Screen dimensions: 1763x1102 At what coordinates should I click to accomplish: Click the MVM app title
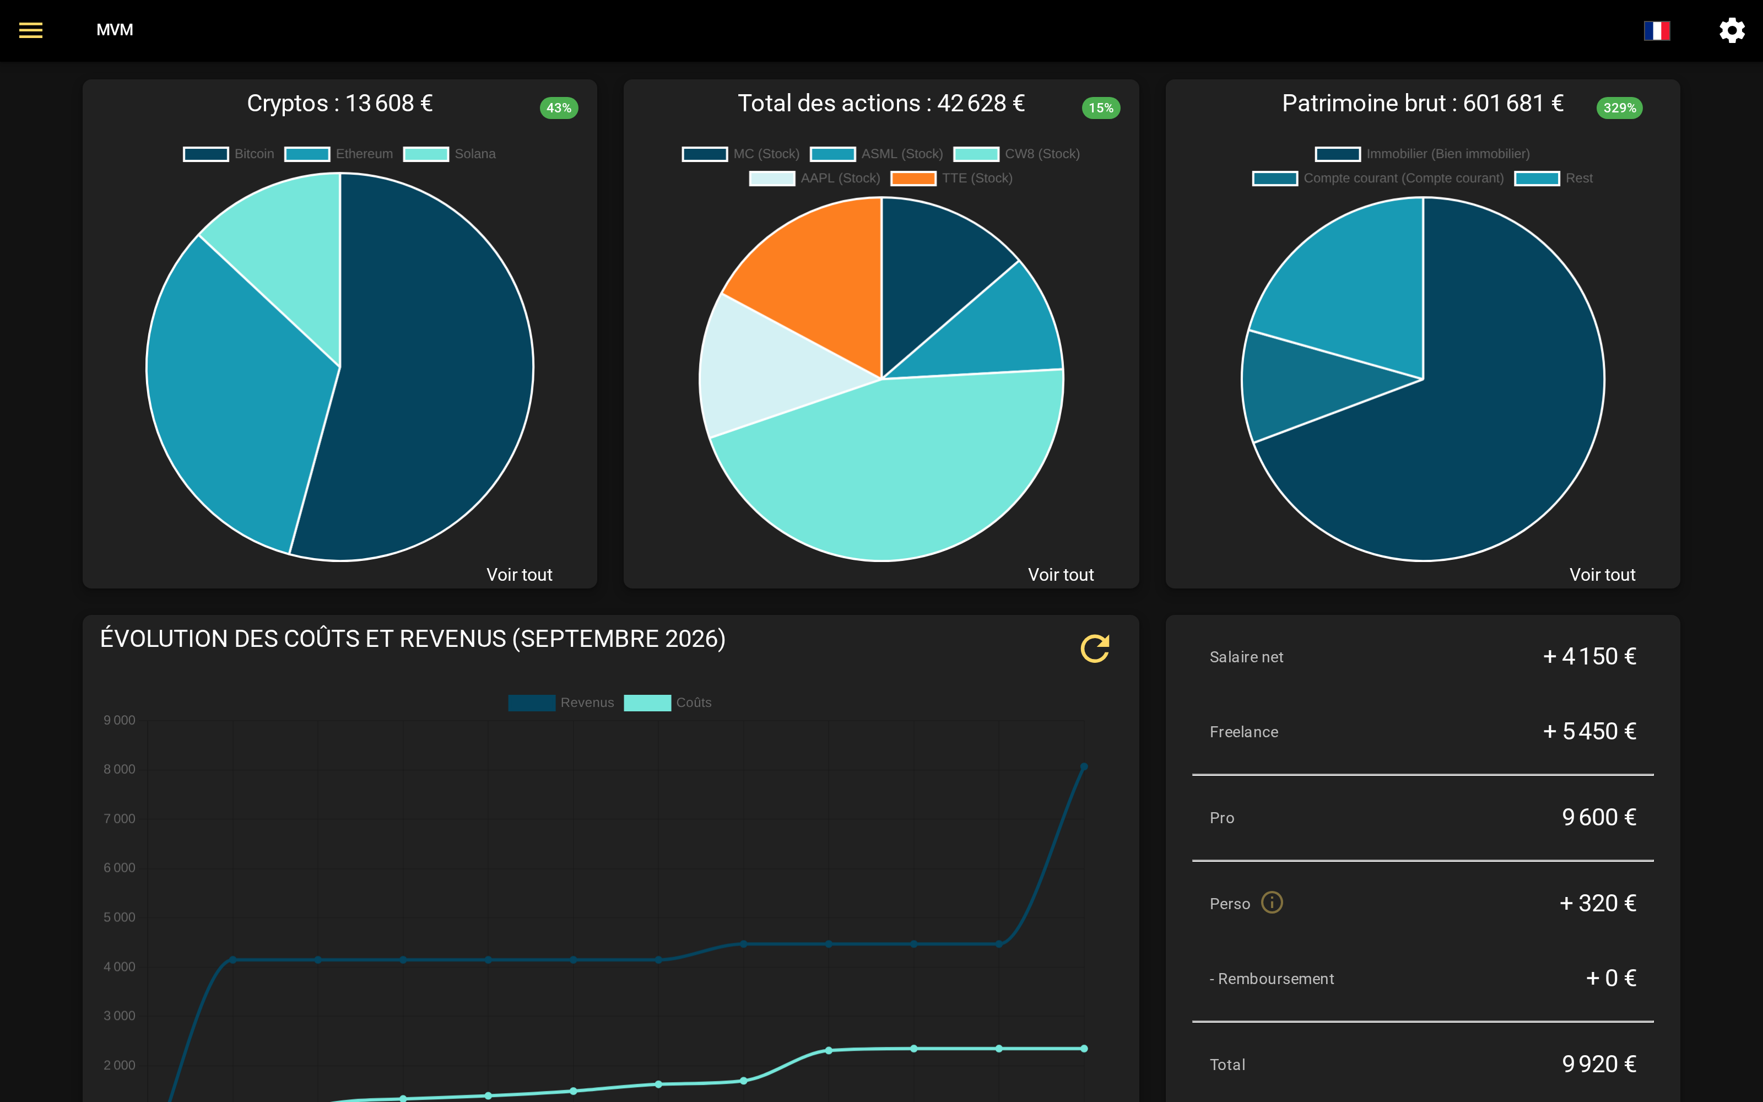tap(115, 30)
